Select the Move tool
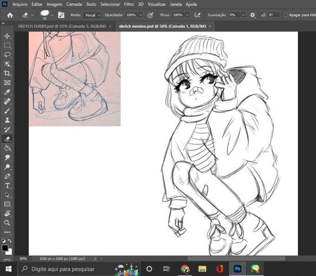Viewport: 316px width, 276px height. pyautogui.click(x=7, y=36)
